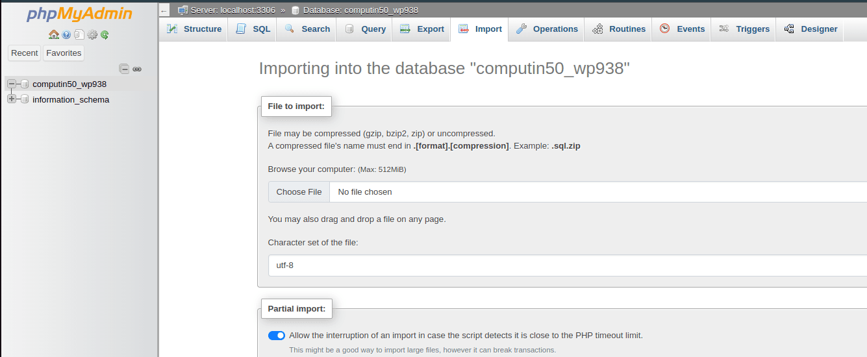Open phpMyAdmin documentation help icon
The height and width of the screenshot is (357, 867).
pos(66,34)
